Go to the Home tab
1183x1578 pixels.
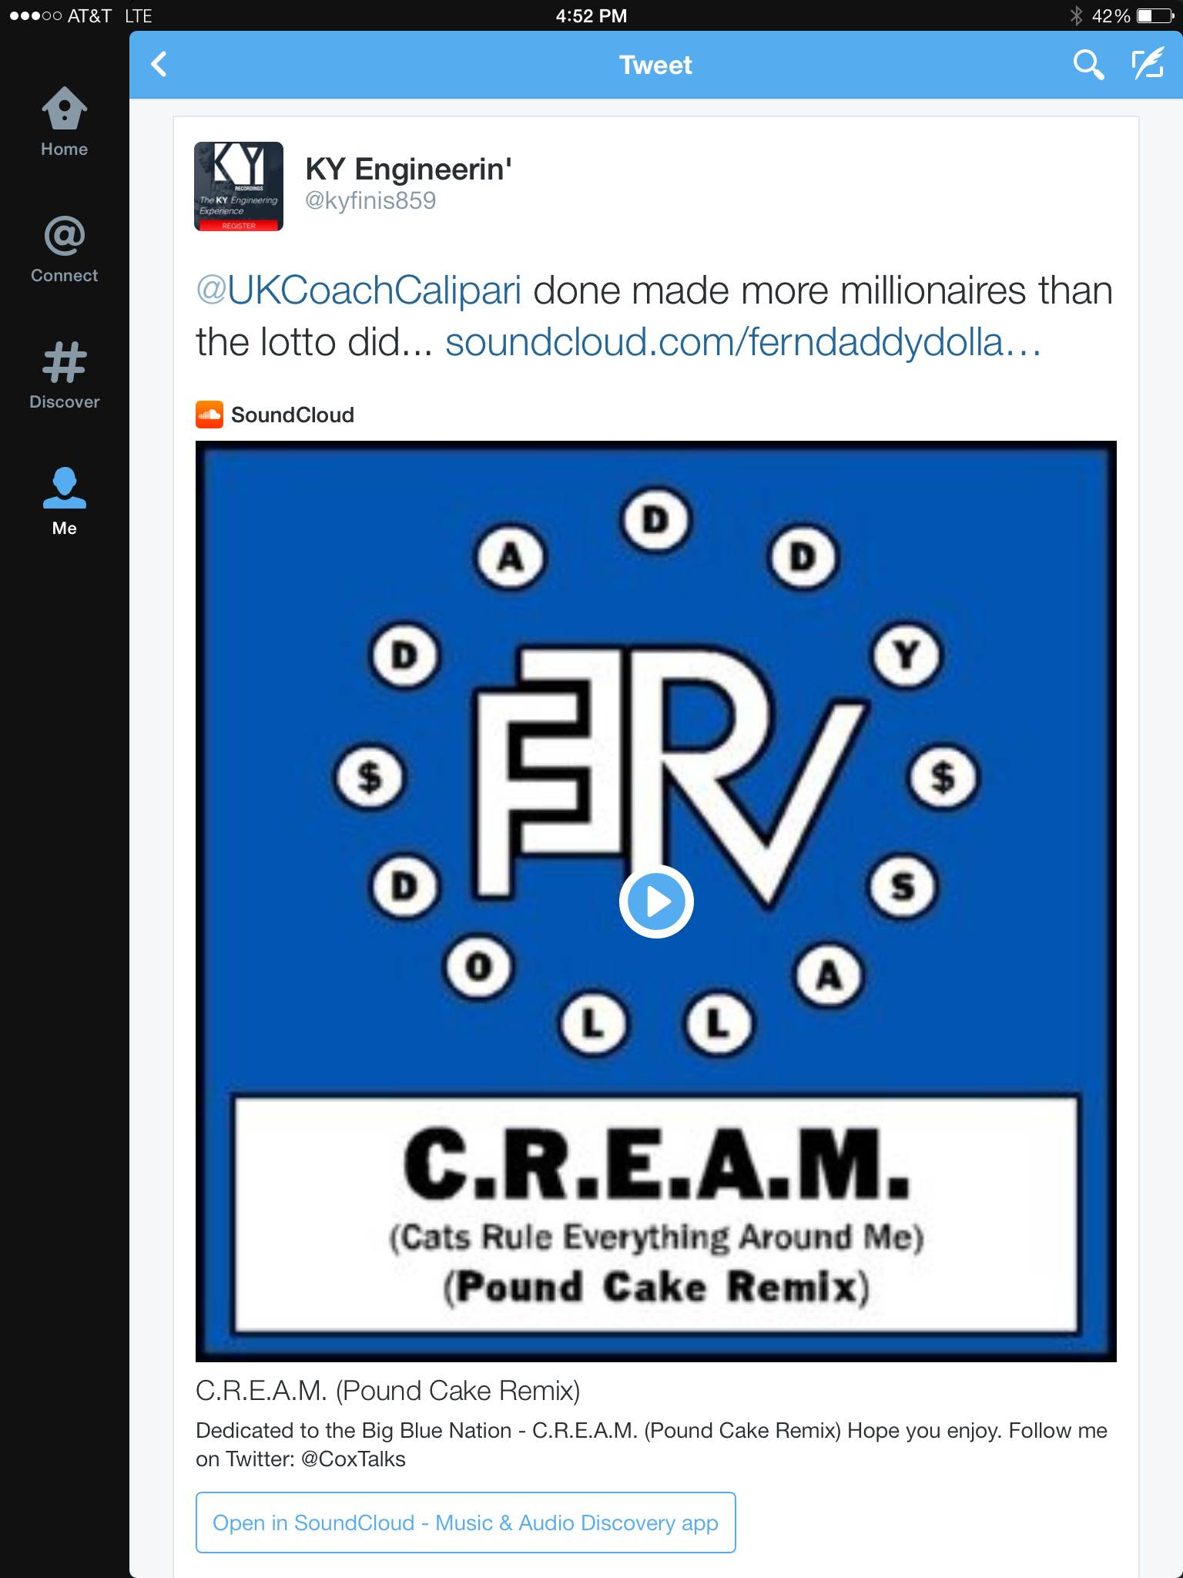(x=65, y=123)
